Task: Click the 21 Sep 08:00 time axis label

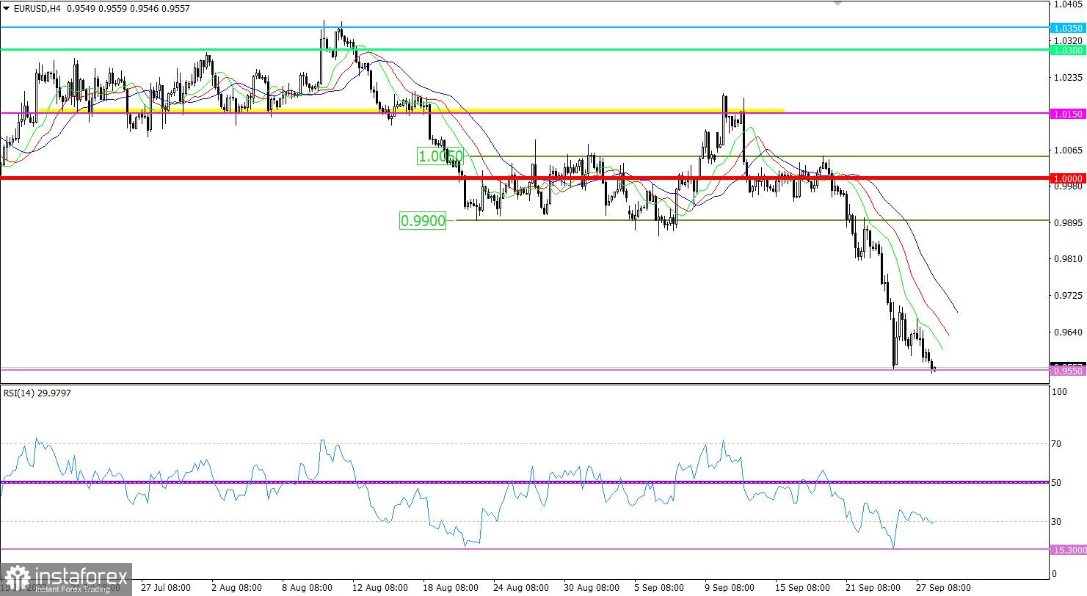Action: (873, 588)
